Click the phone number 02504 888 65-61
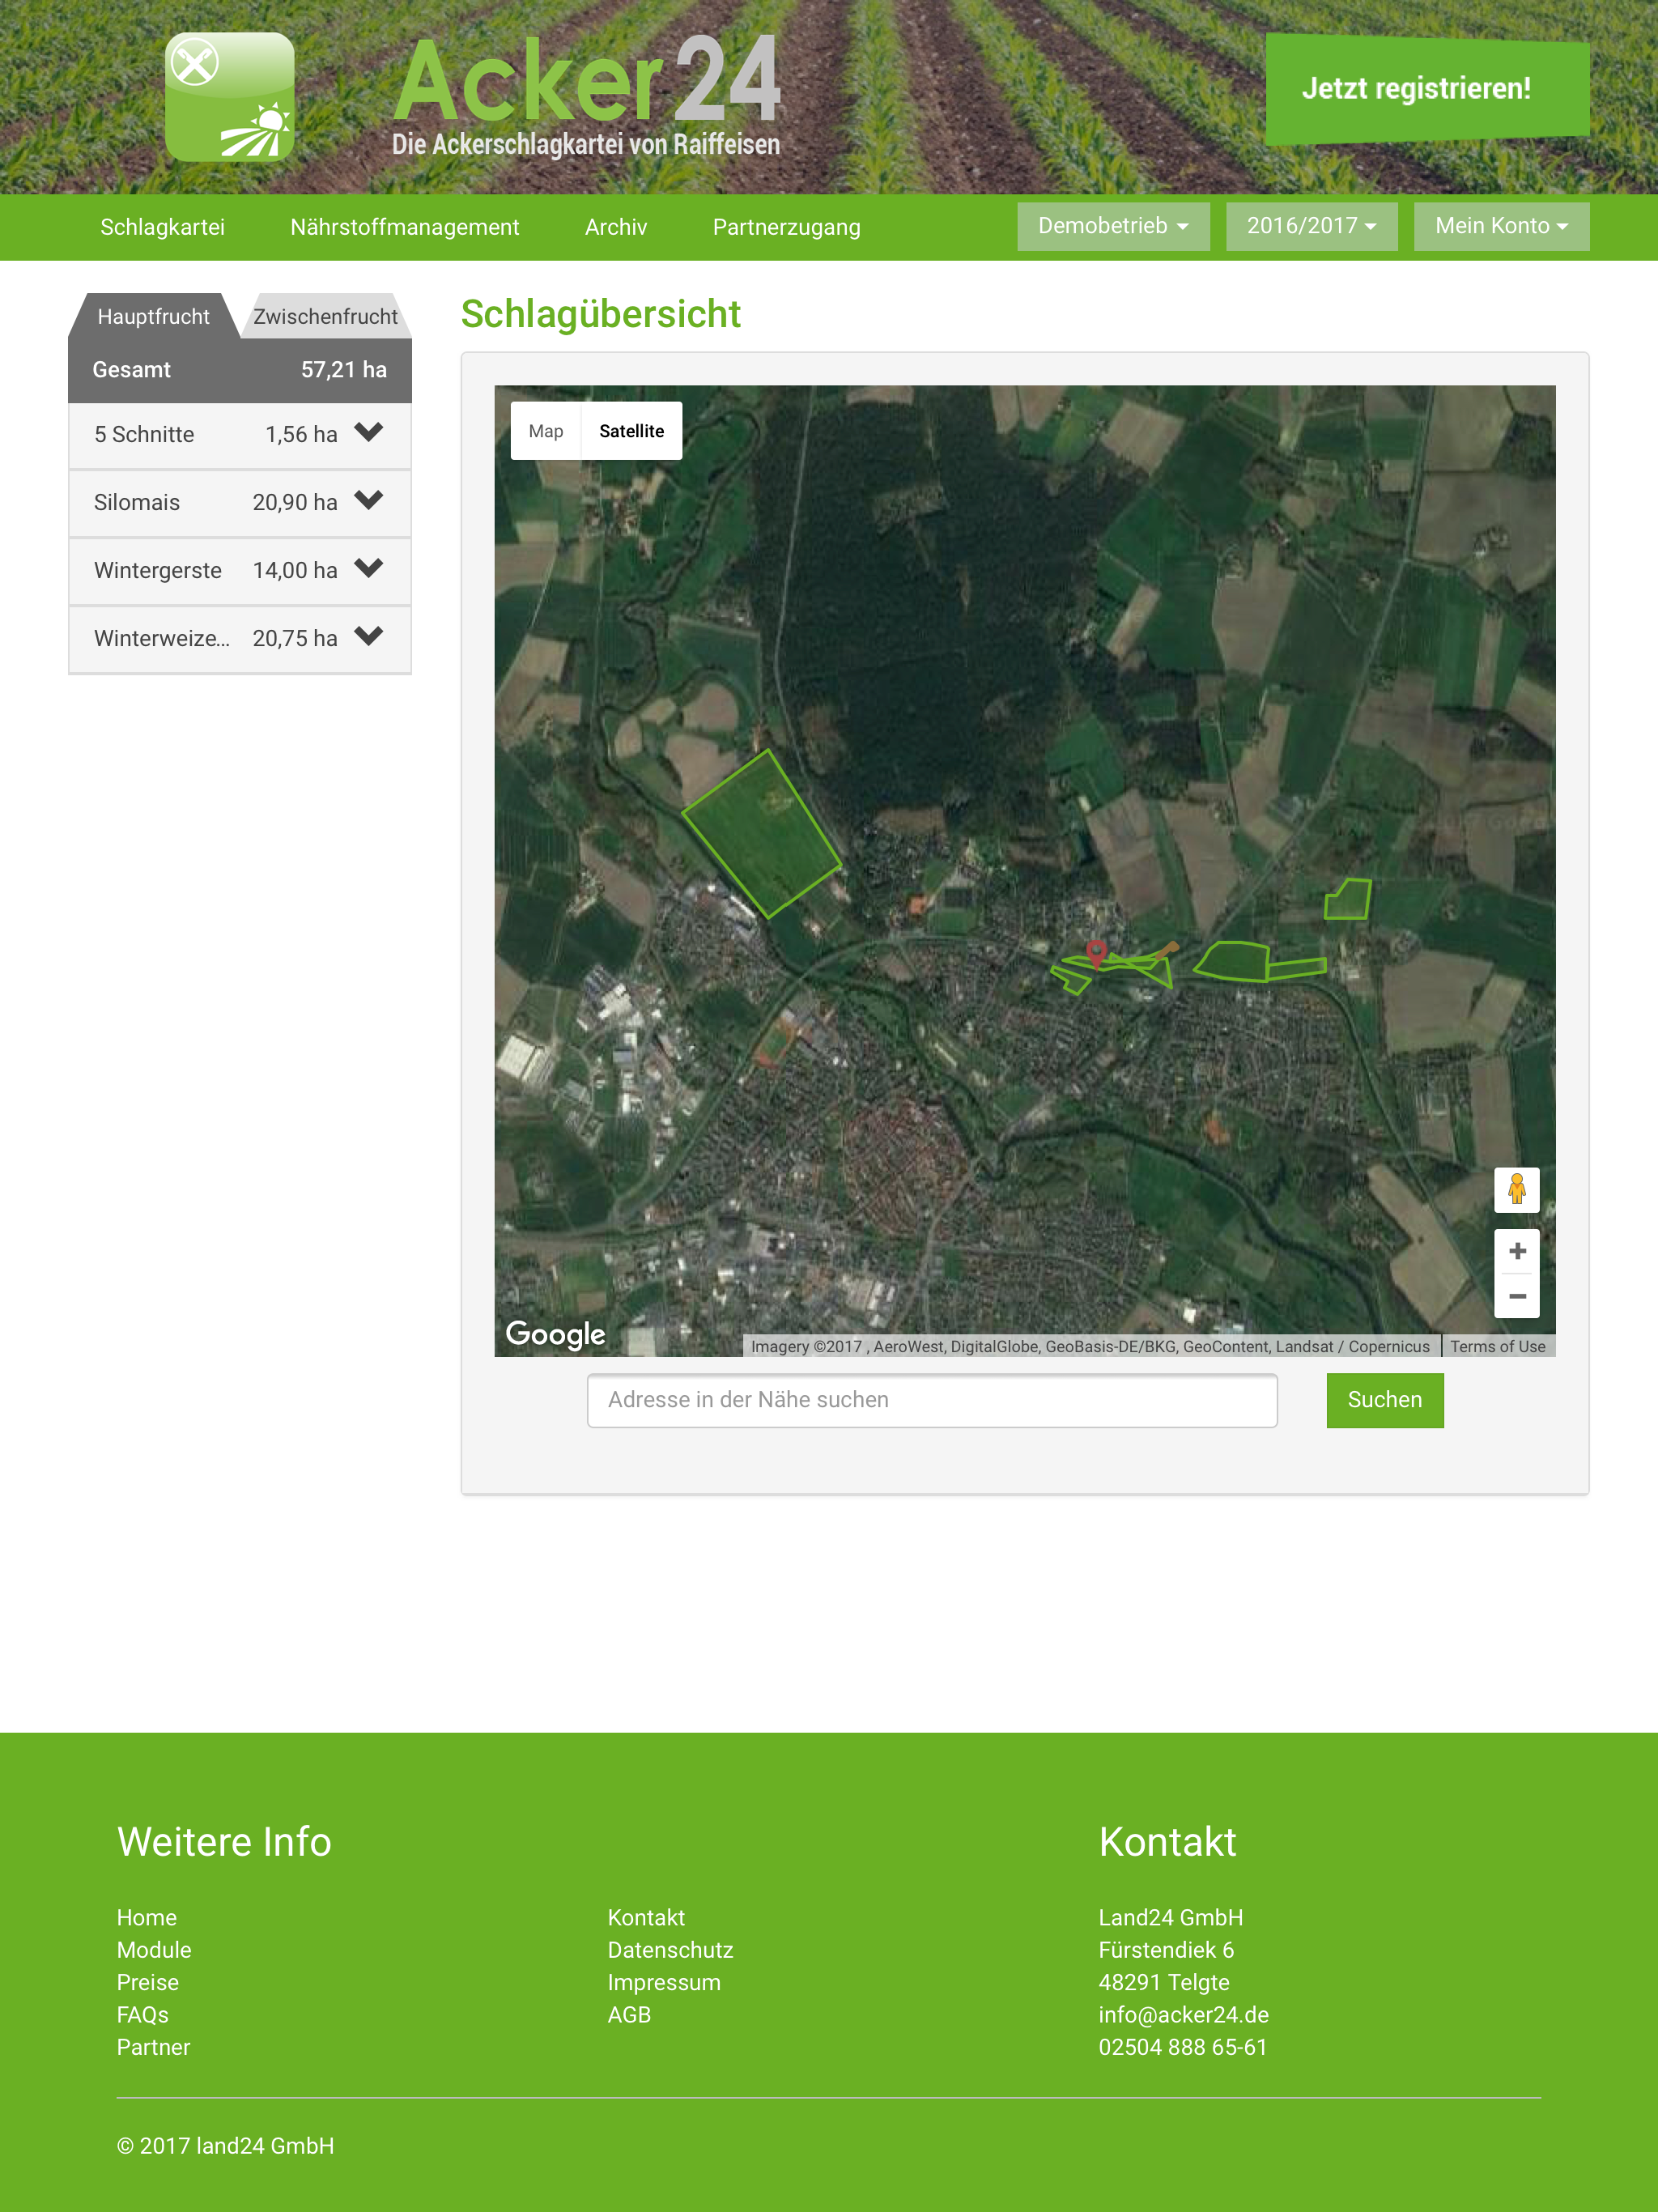1658x2212 pixels. 1183,2047
